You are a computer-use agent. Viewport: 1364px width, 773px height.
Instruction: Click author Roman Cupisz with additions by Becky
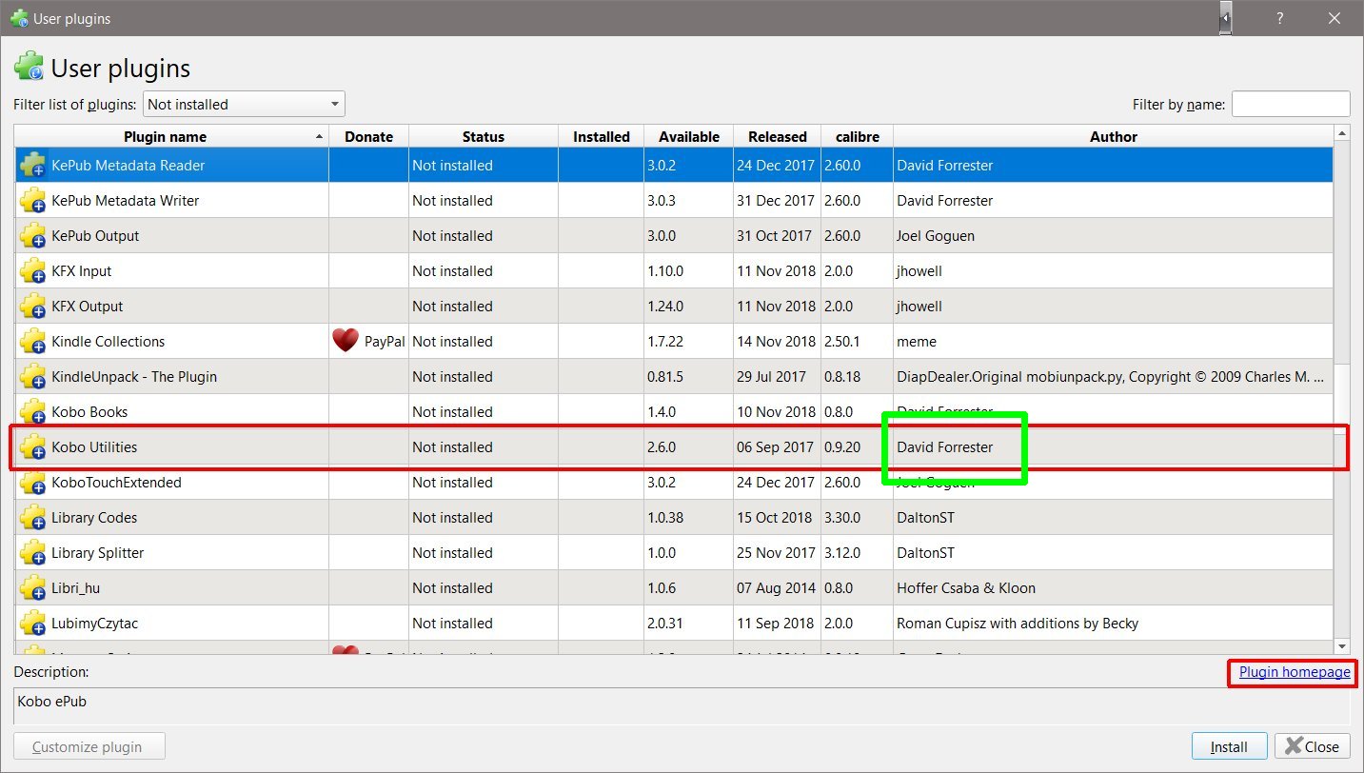pos(1018,623)
